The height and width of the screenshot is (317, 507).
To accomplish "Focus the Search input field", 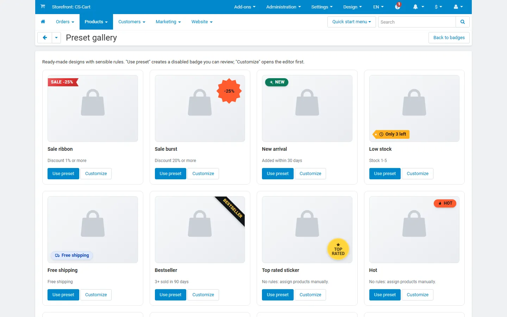I will click(417, 22).
